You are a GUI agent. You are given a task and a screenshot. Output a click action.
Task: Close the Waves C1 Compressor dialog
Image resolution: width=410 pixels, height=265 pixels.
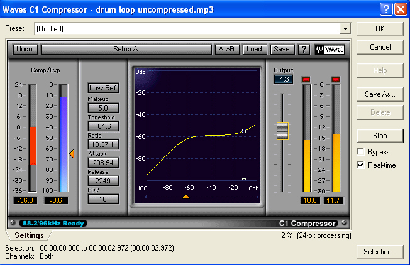coord(401,9)
